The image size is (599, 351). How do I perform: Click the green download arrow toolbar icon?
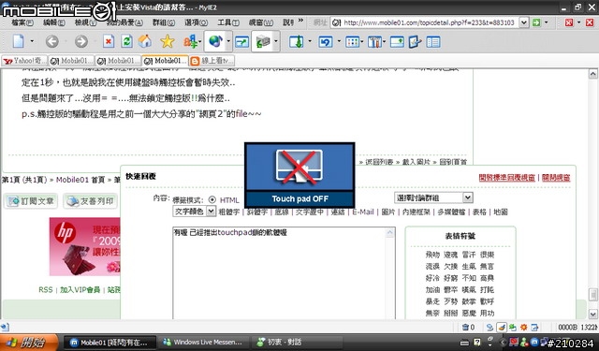[x=297, y=41]
